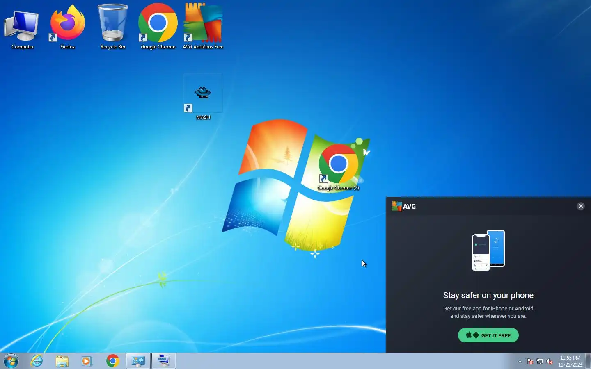Open the clock showing 12:55 PM
This screenshot has width=591, height=369.
click(x=570, y=361)
